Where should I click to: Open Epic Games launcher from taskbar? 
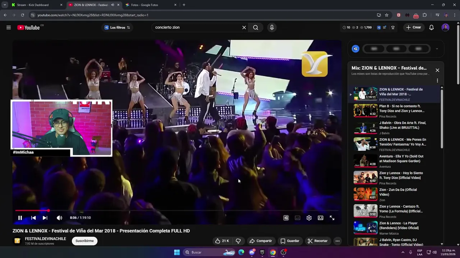pos(262,252)
